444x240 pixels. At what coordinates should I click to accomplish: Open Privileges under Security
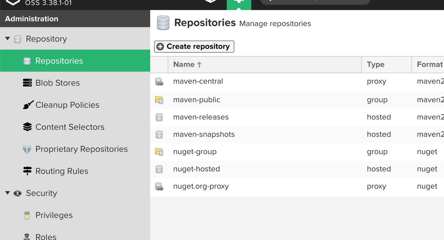coord(75,215)
